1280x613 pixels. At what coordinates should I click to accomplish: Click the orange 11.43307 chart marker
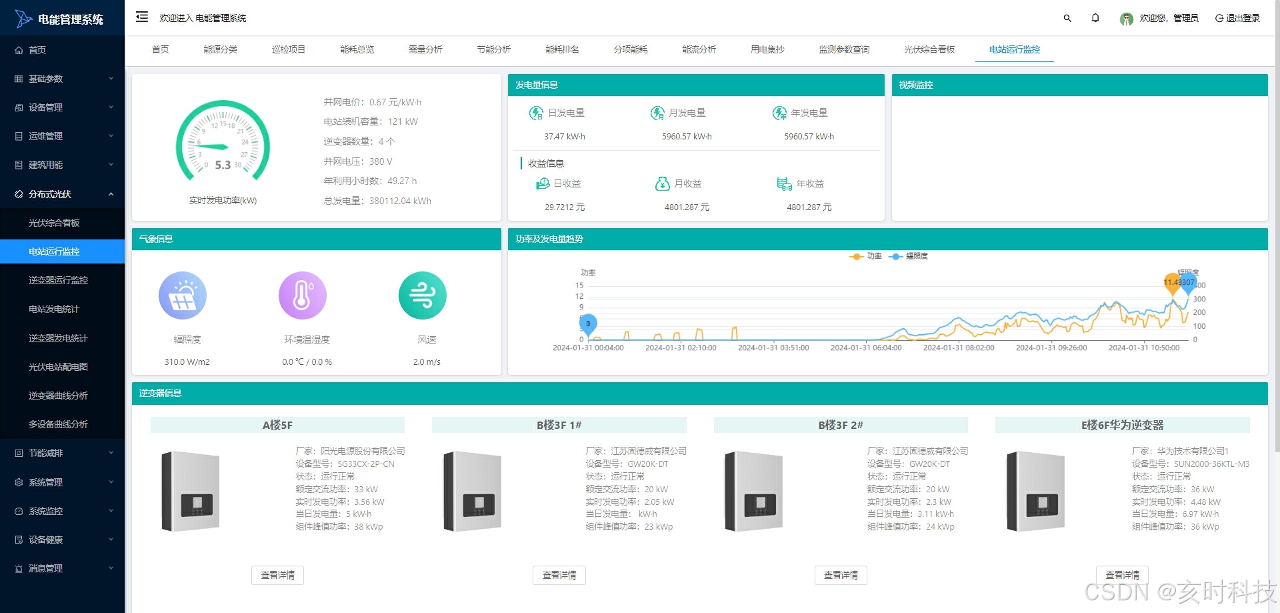click(x=1173, y=283)
